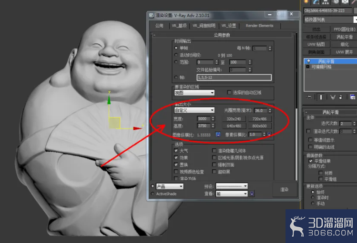This screenshot has width=357, height=243.
Task: Enable 等值线显示 checkbox in 涡轮平滑 panel
Action: 310,139
